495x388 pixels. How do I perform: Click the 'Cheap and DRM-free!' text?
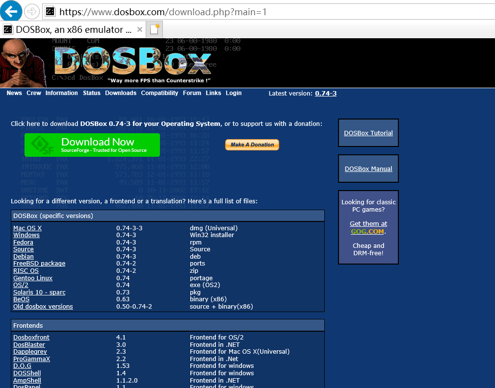(x=368, y=249)
